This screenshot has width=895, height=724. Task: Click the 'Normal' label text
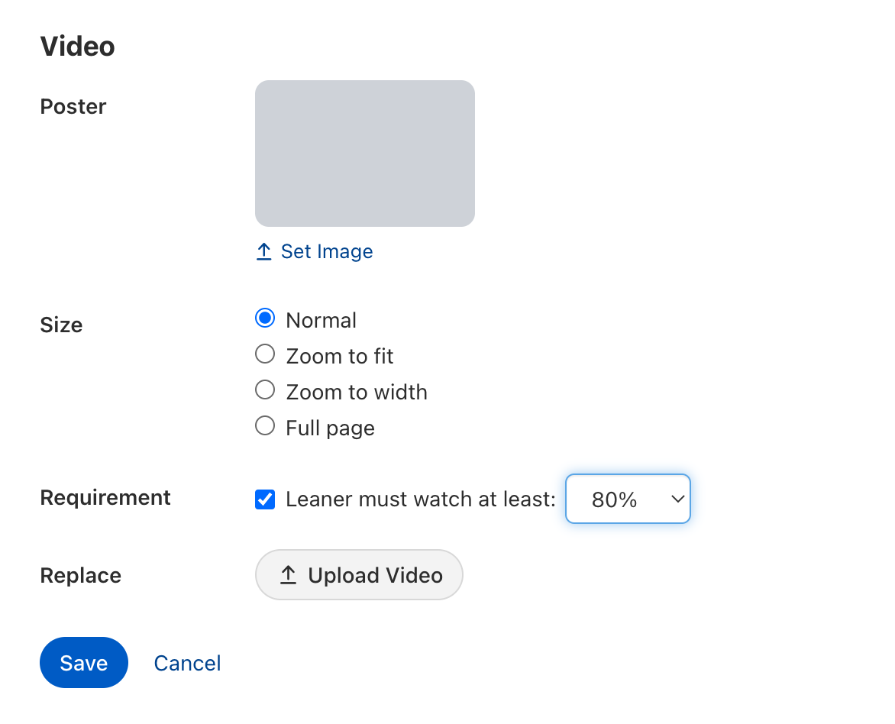pyautogui.click(x=321, y=320)
